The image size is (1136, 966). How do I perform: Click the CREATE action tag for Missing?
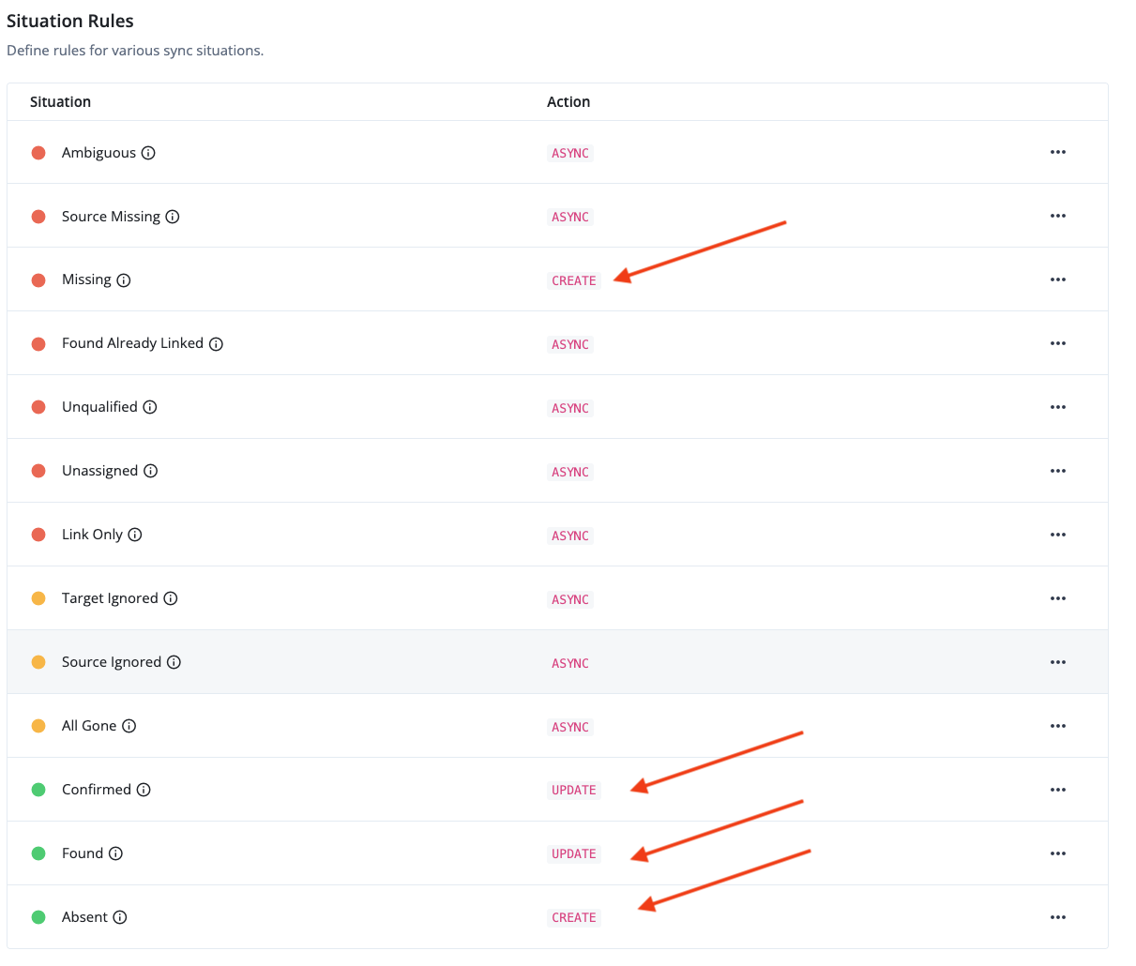coord(573,280)
